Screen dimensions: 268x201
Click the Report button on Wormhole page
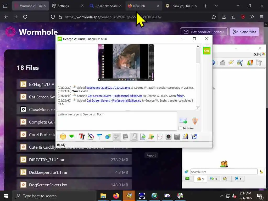click(151, 155)
